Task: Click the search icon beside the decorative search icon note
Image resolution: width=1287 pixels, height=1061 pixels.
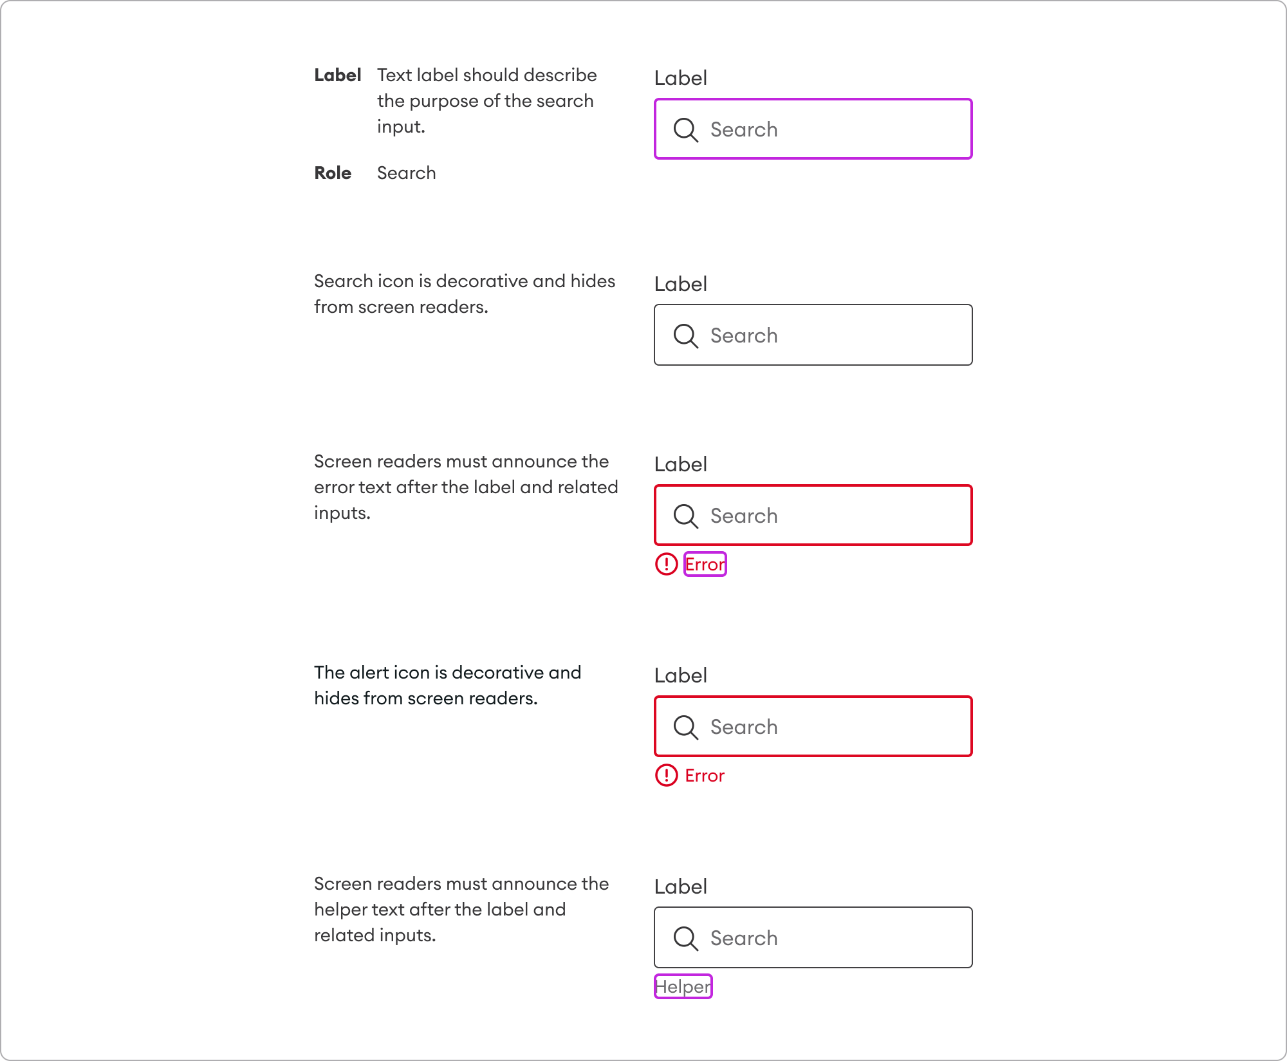Action: pyautogui.click(x=685, y=335)
